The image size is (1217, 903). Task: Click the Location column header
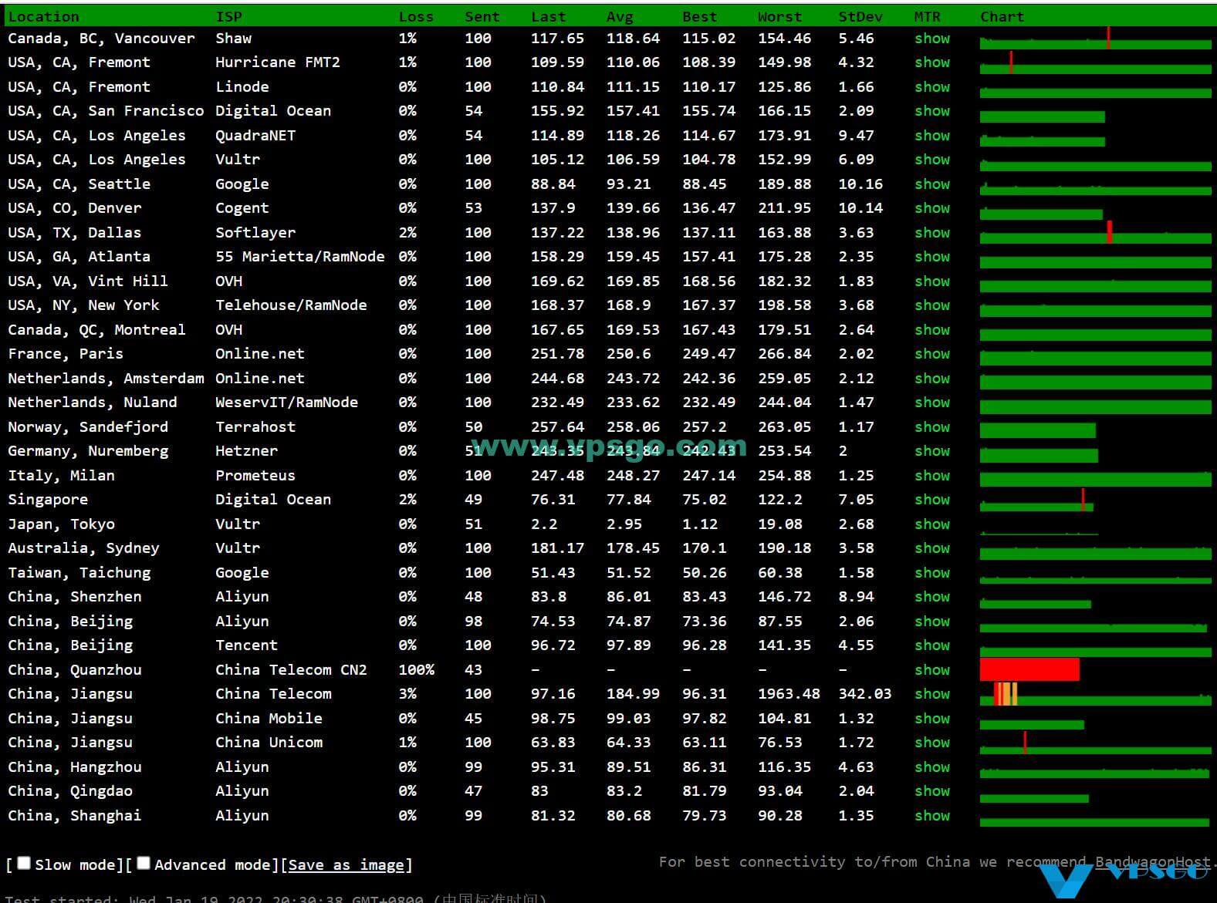click(43, 16)
